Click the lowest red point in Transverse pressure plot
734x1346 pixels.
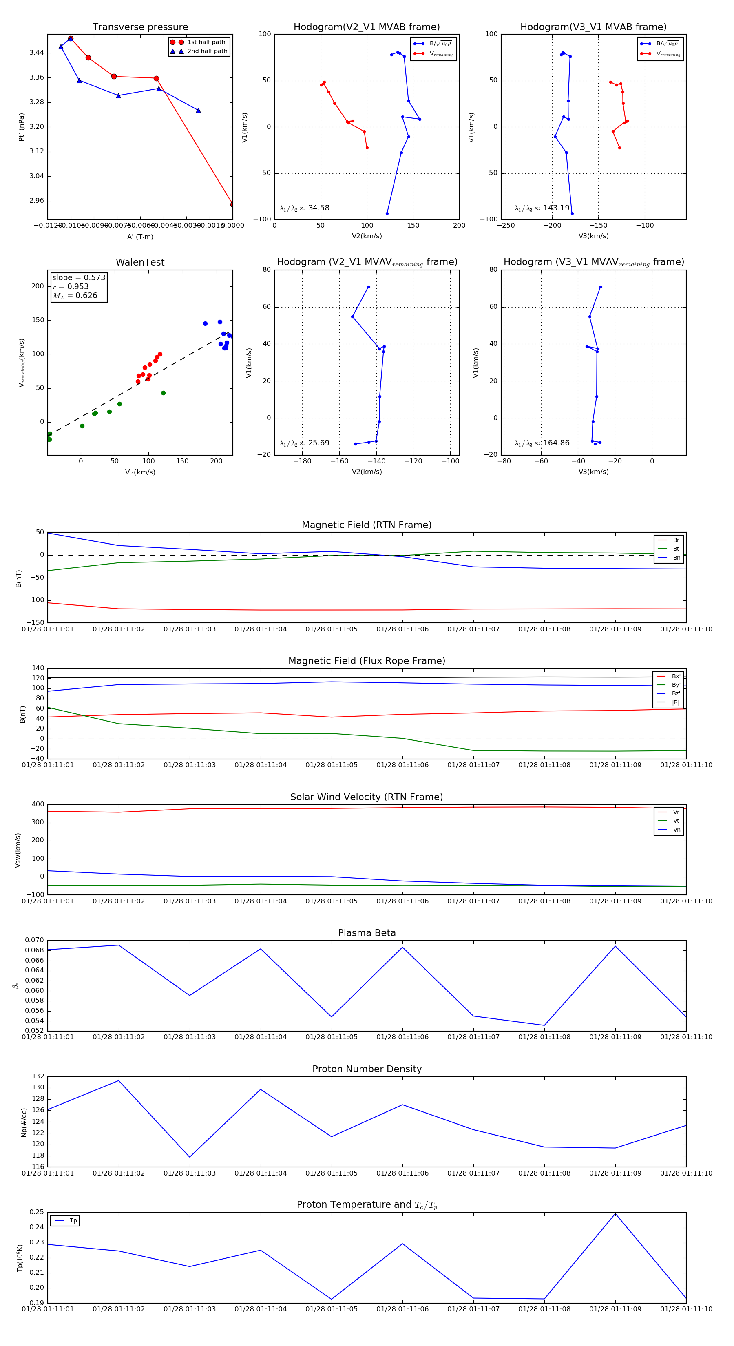(232, 204)
